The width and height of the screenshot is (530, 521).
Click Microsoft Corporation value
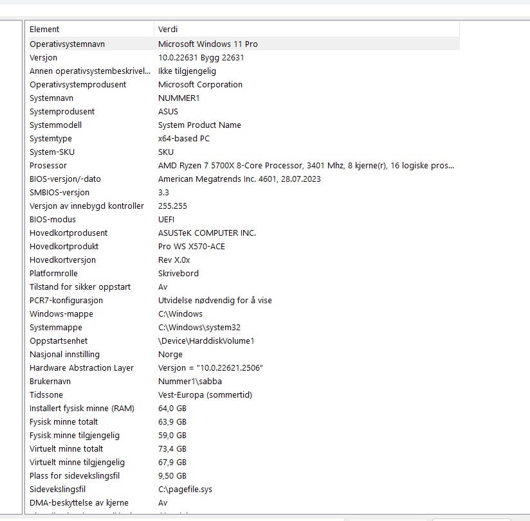[200, 84]
